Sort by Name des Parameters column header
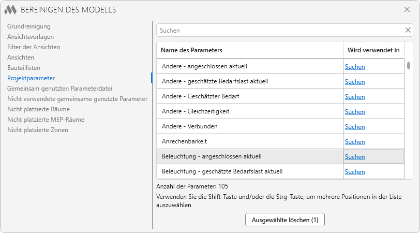420x233 pixels. coord(249,50)
